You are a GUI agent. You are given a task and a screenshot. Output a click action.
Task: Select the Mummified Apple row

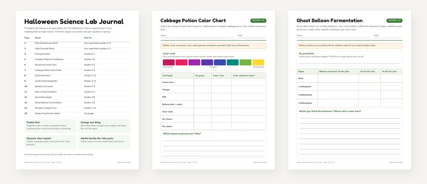77,97
